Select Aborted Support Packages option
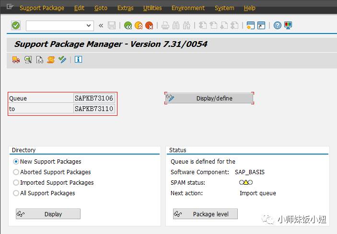The width and height of the screenshot is (337, 234). pyautogui.click(x=16, y=172)
